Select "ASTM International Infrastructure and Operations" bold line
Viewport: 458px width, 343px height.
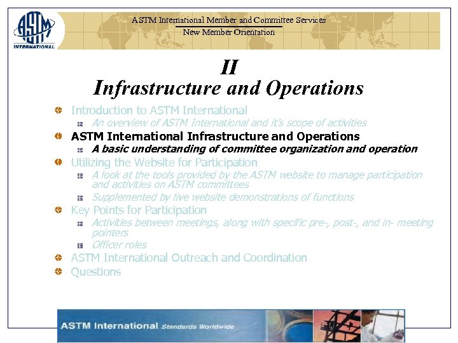click(x=215, y=136)
